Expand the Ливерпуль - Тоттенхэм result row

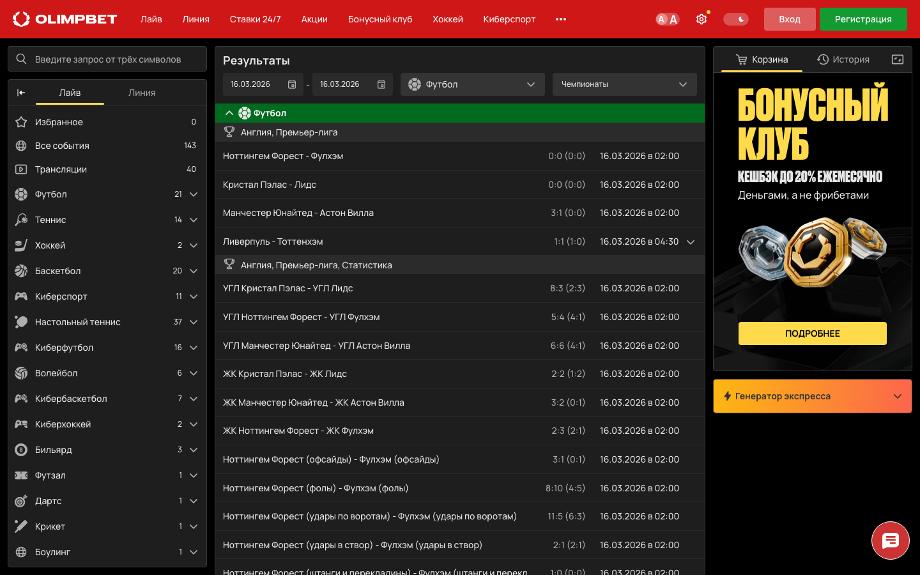pos(691,242)
